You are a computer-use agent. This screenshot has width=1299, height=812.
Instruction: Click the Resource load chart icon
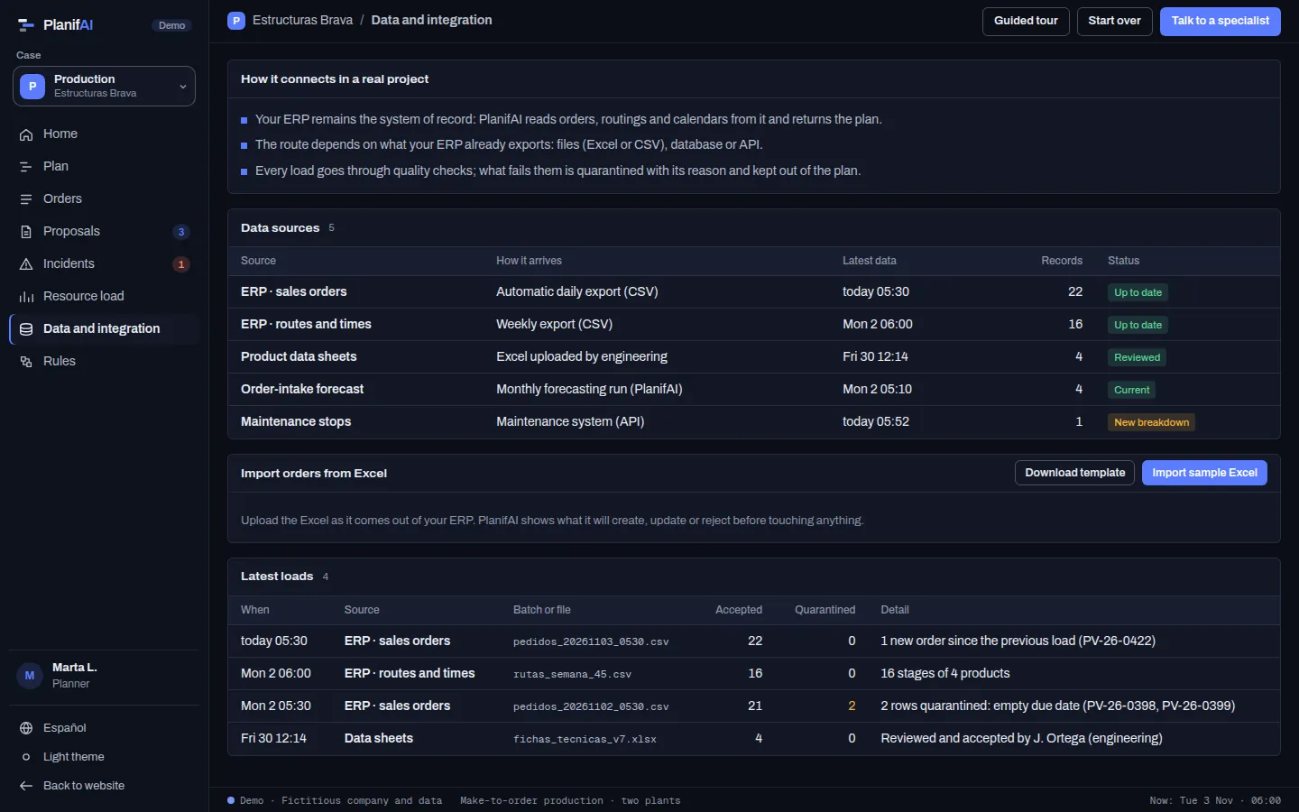pos(26,297)
